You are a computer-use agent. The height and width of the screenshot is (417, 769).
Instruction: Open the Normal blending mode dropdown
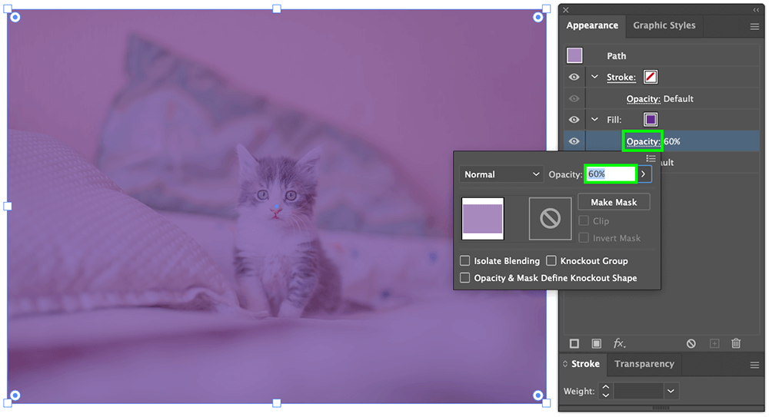coord(501,174)
